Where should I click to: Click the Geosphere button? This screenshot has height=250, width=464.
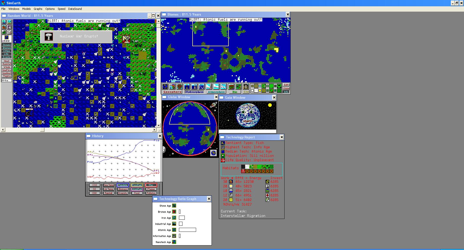coord(172,92)
